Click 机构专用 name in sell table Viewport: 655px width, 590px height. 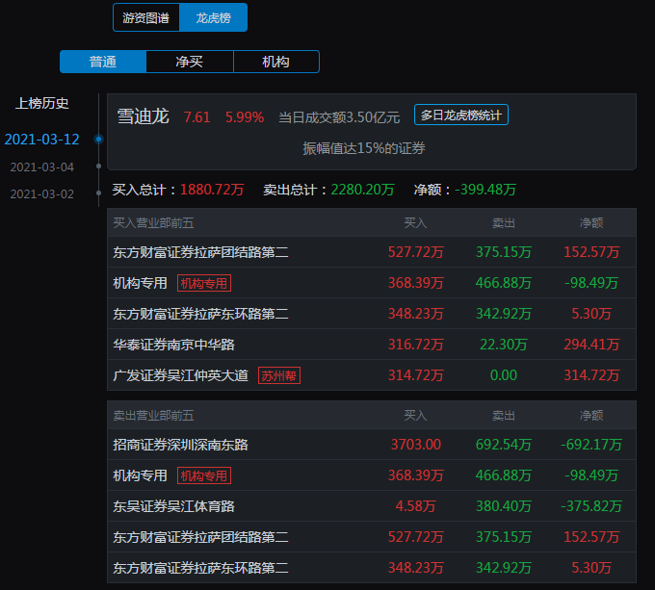click(x=140, y=475)
